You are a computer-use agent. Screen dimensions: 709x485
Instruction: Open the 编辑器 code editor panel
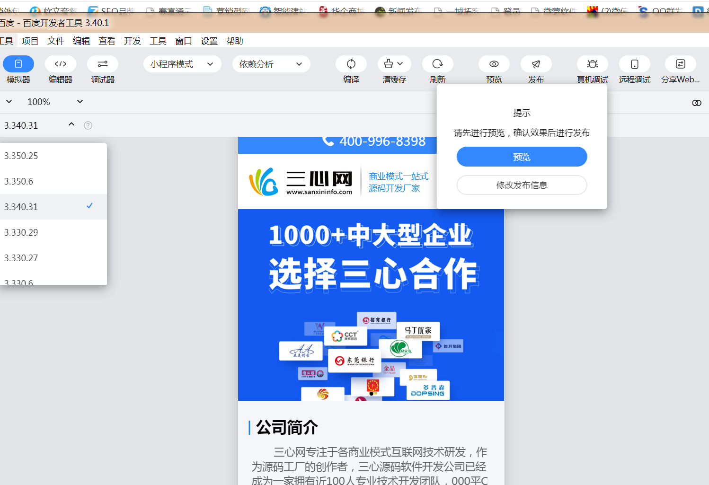[x=61, y=64]
